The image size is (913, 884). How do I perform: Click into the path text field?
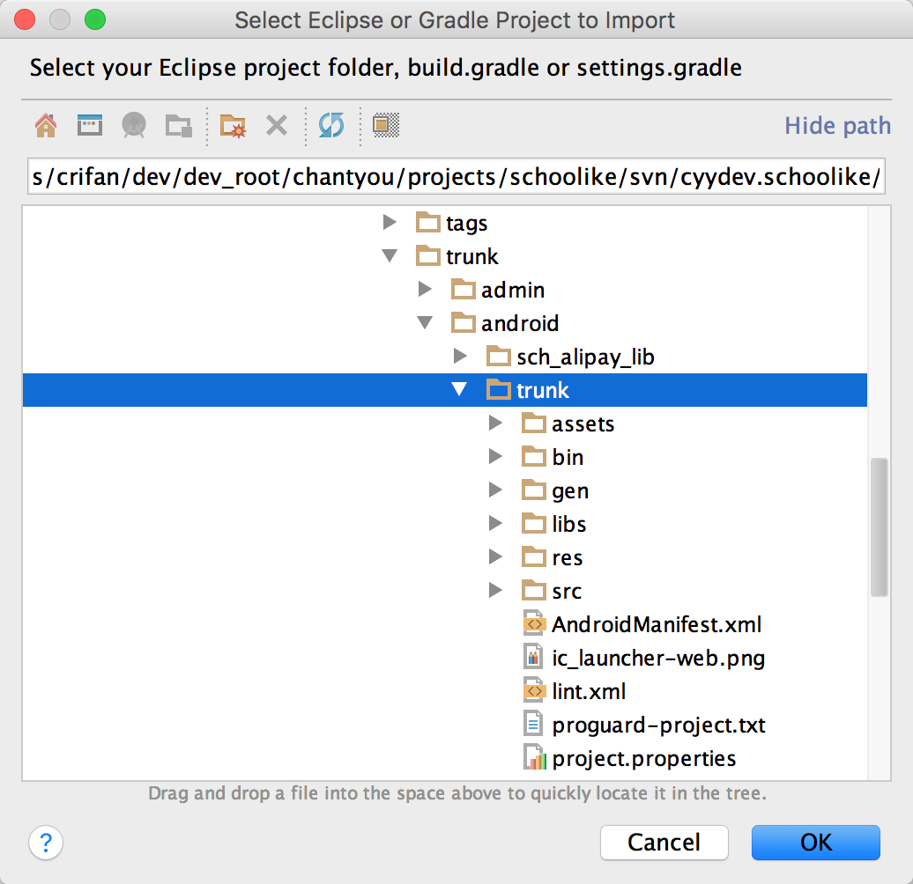(x=456, y=179)
